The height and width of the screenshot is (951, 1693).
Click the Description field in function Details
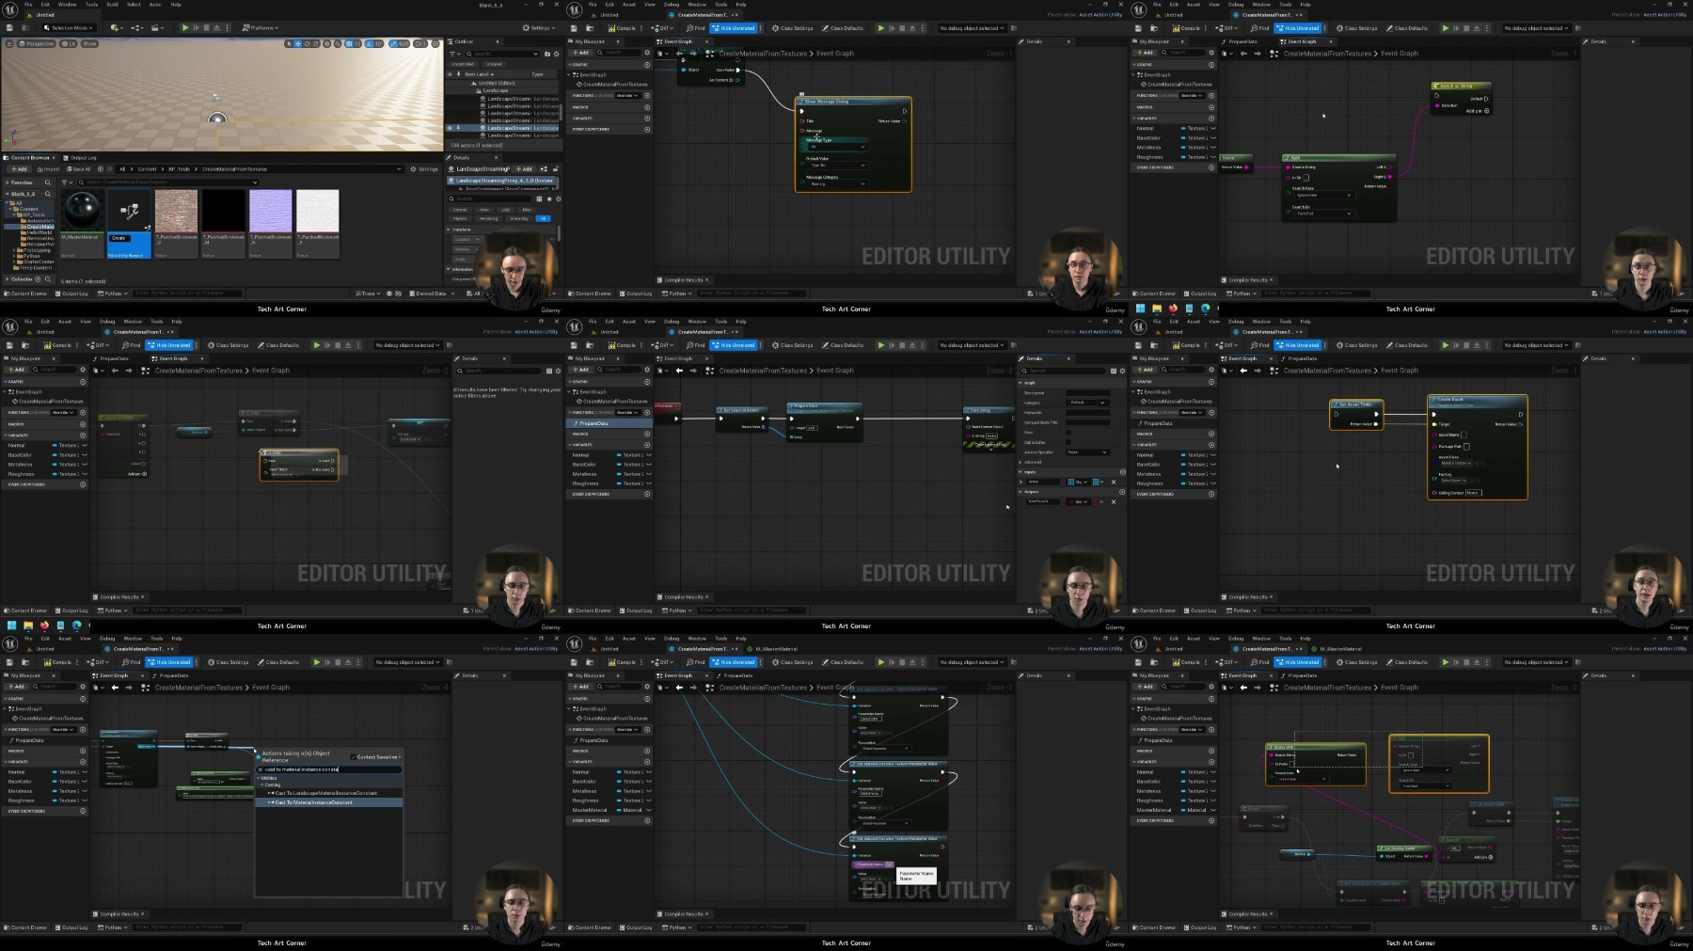[1088, 393]
